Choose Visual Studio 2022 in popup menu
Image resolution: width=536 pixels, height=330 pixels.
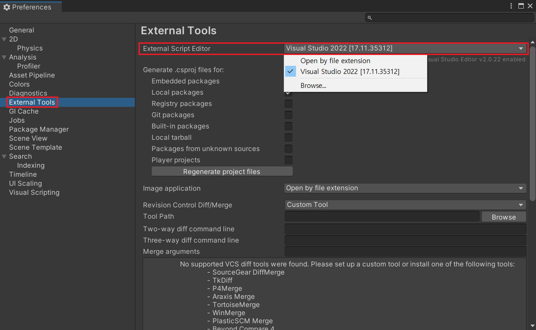tap(350, 71)
